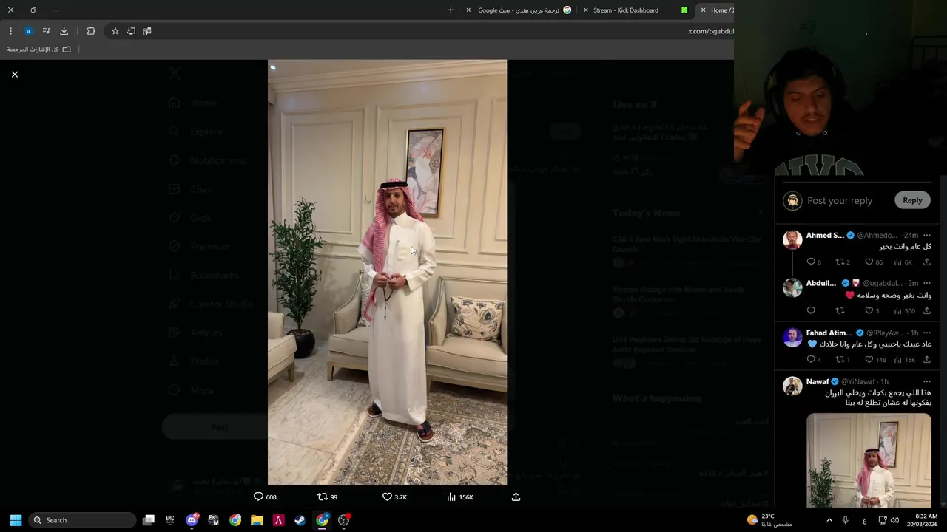
Task: Open the weather widget showing 23°C
Action: [x=769, y=520]
